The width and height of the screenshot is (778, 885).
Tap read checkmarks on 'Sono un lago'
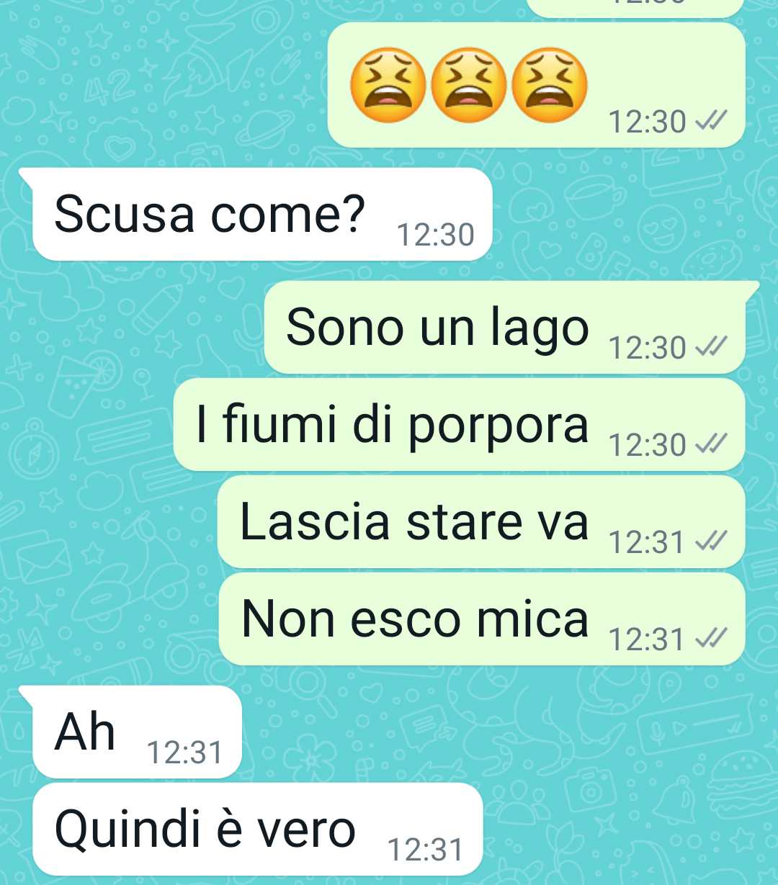tap(710, 348)
